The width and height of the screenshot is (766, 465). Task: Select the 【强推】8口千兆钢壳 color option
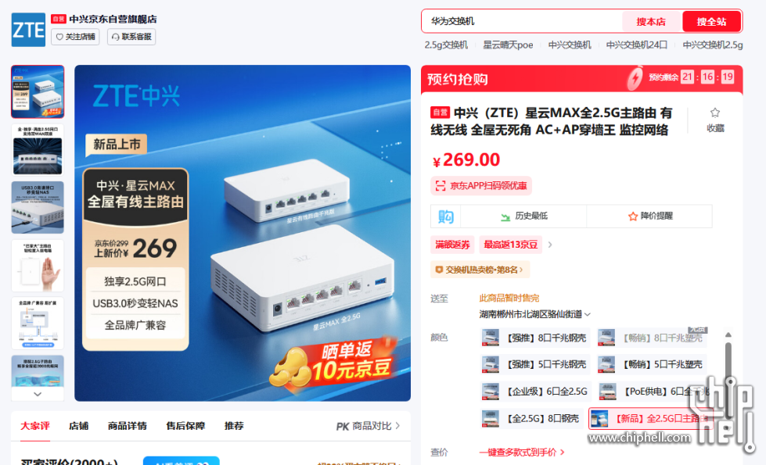tap(535, 338)
